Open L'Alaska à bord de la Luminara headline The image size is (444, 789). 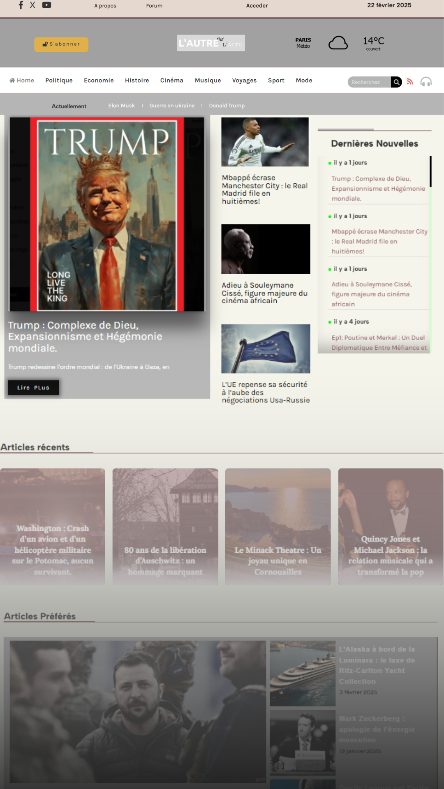coord(377,665)
